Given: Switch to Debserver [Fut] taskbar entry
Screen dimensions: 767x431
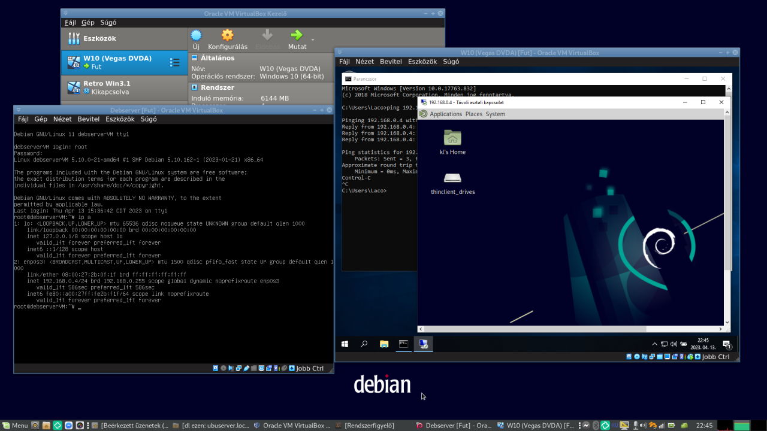Looking at the screenshot, I should [x=454, y=426].
